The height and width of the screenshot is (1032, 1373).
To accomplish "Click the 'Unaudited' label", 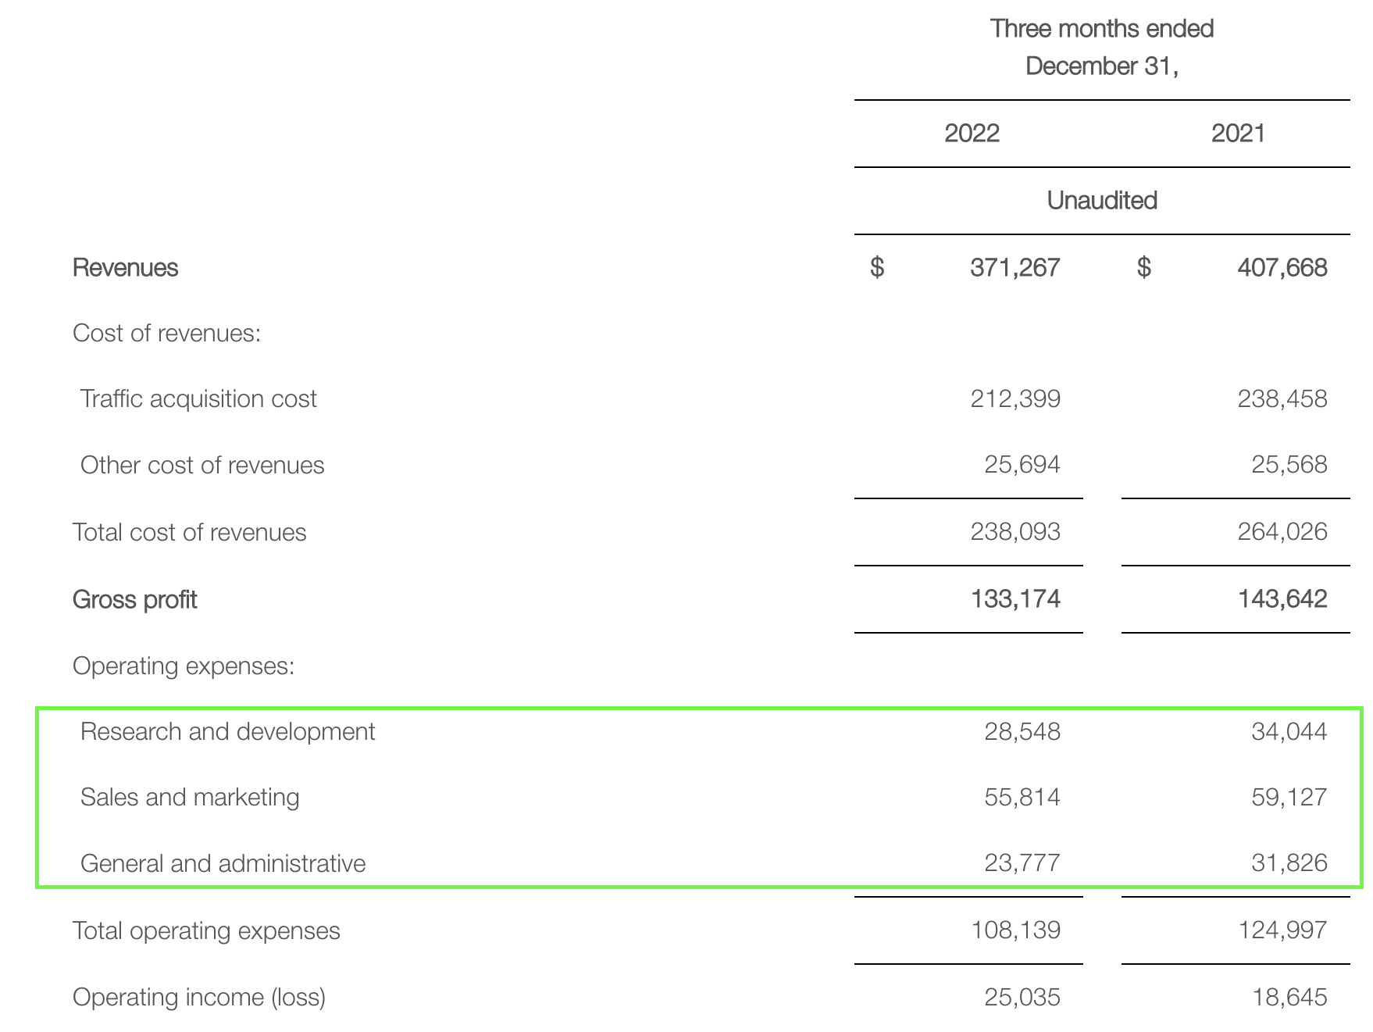I will pyautogui.click(x=1102, y=201).
